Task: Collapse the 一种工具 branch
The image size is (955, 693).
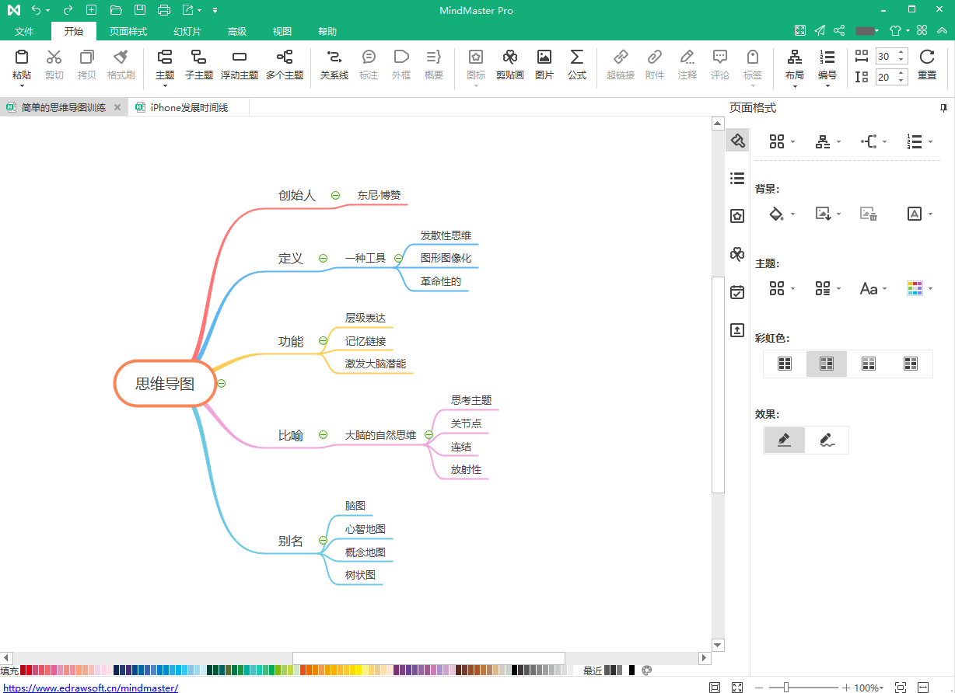Action: coord(398,259)
